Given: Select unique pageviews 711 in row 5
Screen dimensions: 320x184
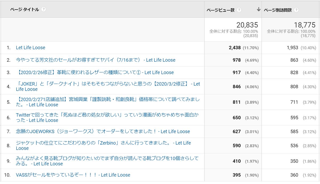Looking at the screenshot, I should pos(294,102).
